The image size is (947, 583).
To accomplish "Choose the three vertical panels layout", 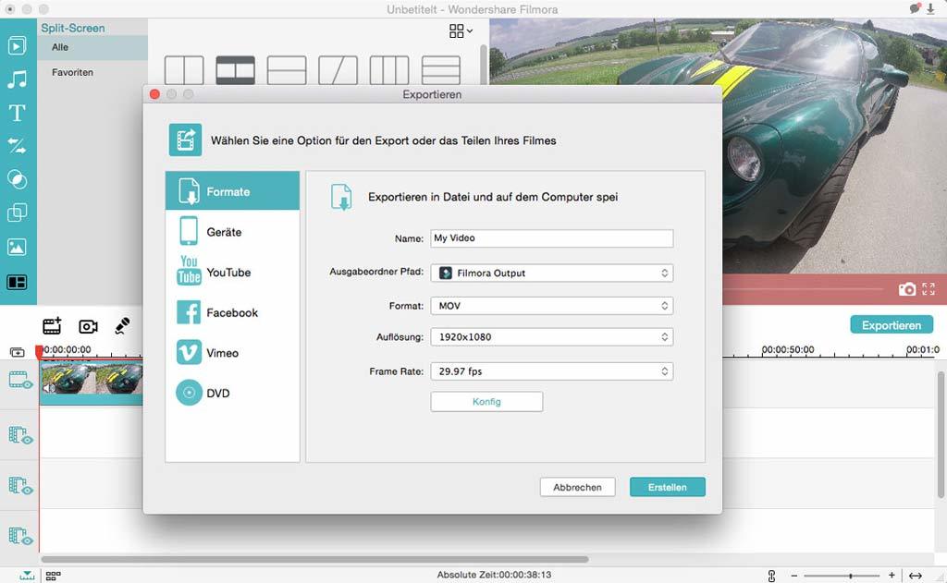I will [x=389, y=70].
